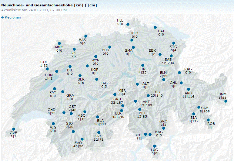The image size is (234, 161).
Task: Click the SIO label text
Action: [69, 123]
